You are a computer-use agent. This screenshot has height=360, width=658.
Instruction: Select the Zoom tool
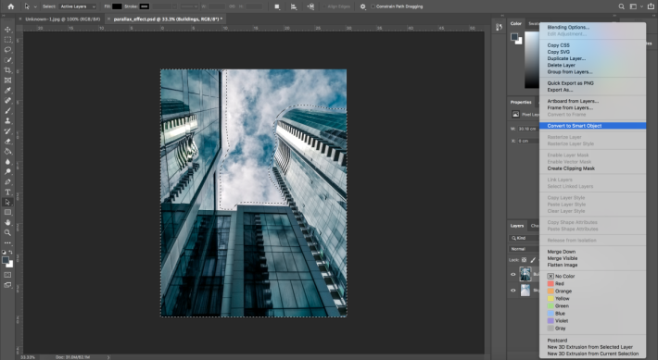[x=7, y=232]
